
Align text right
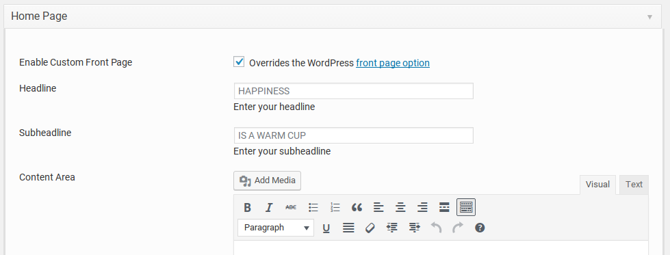click(x=422, y=208)
